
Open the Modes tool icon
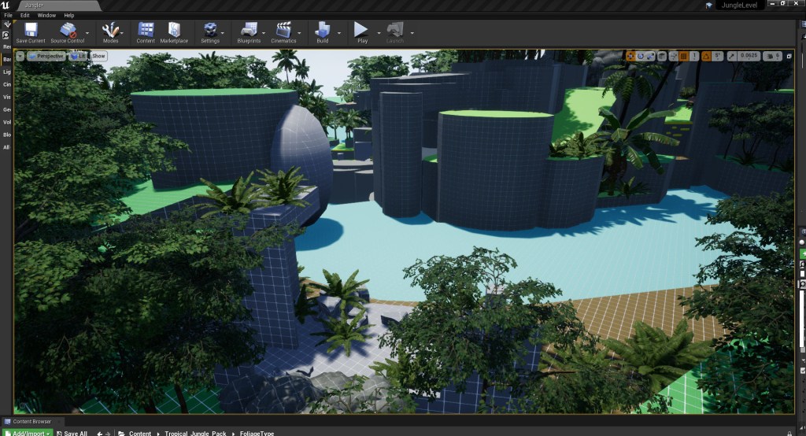coord(110,30)
